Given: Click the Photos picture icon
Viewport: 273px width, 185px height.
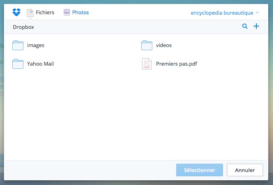Looking at the screenshot, I should tap(67, 12).
